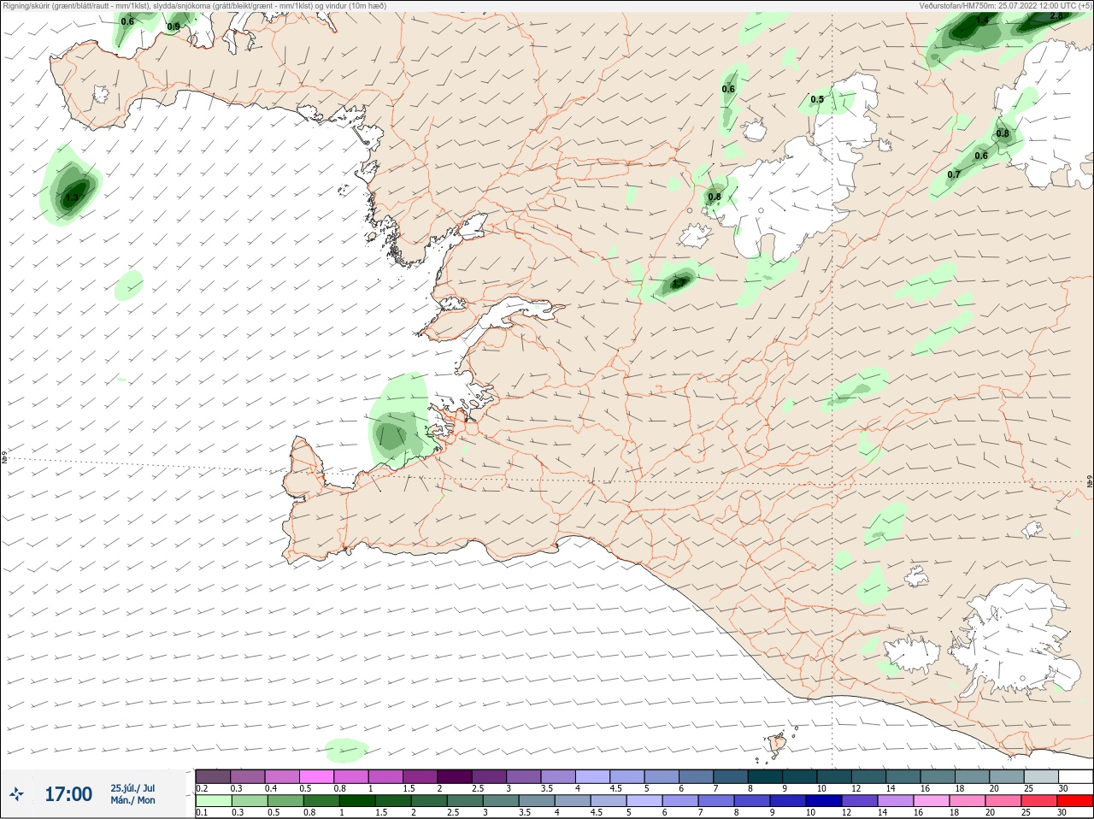Screen dimensions: 1094x819
Task: Click the 17:00 forecast time label
Action: pyautogui.click(x=68, y=794)
